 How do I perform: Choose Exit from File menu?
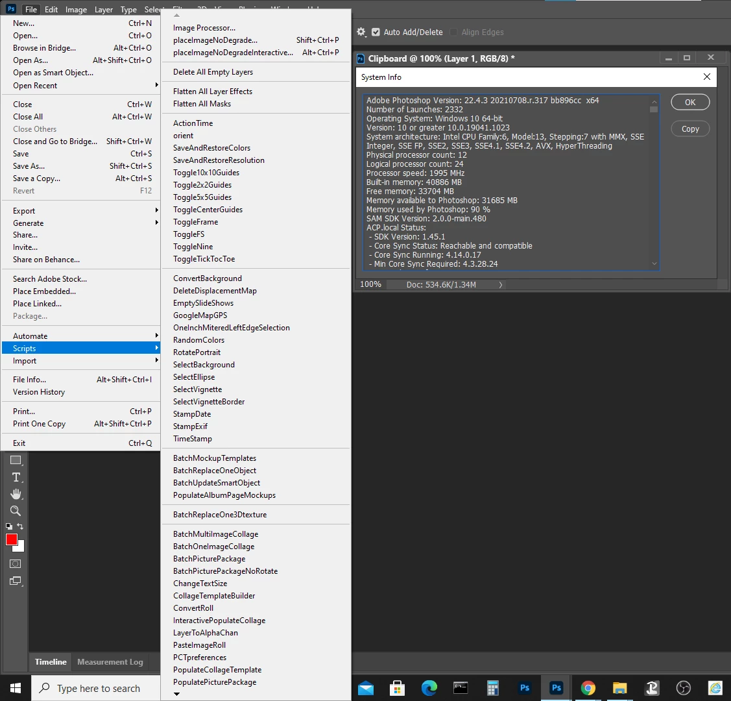coord(82,443)
